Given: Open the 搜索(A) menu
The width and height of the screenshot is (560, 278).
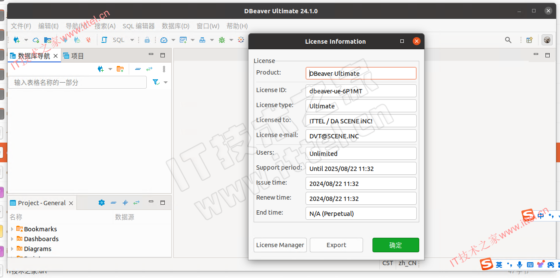Looking at the screenshot, I should (105, 26).
